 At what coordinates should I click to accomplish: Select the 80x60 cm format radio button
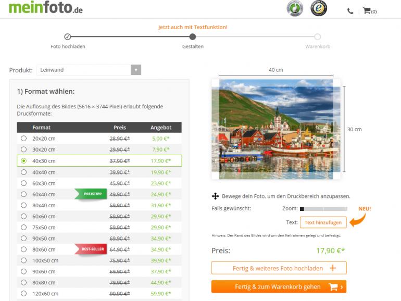[x=23, y=249]
